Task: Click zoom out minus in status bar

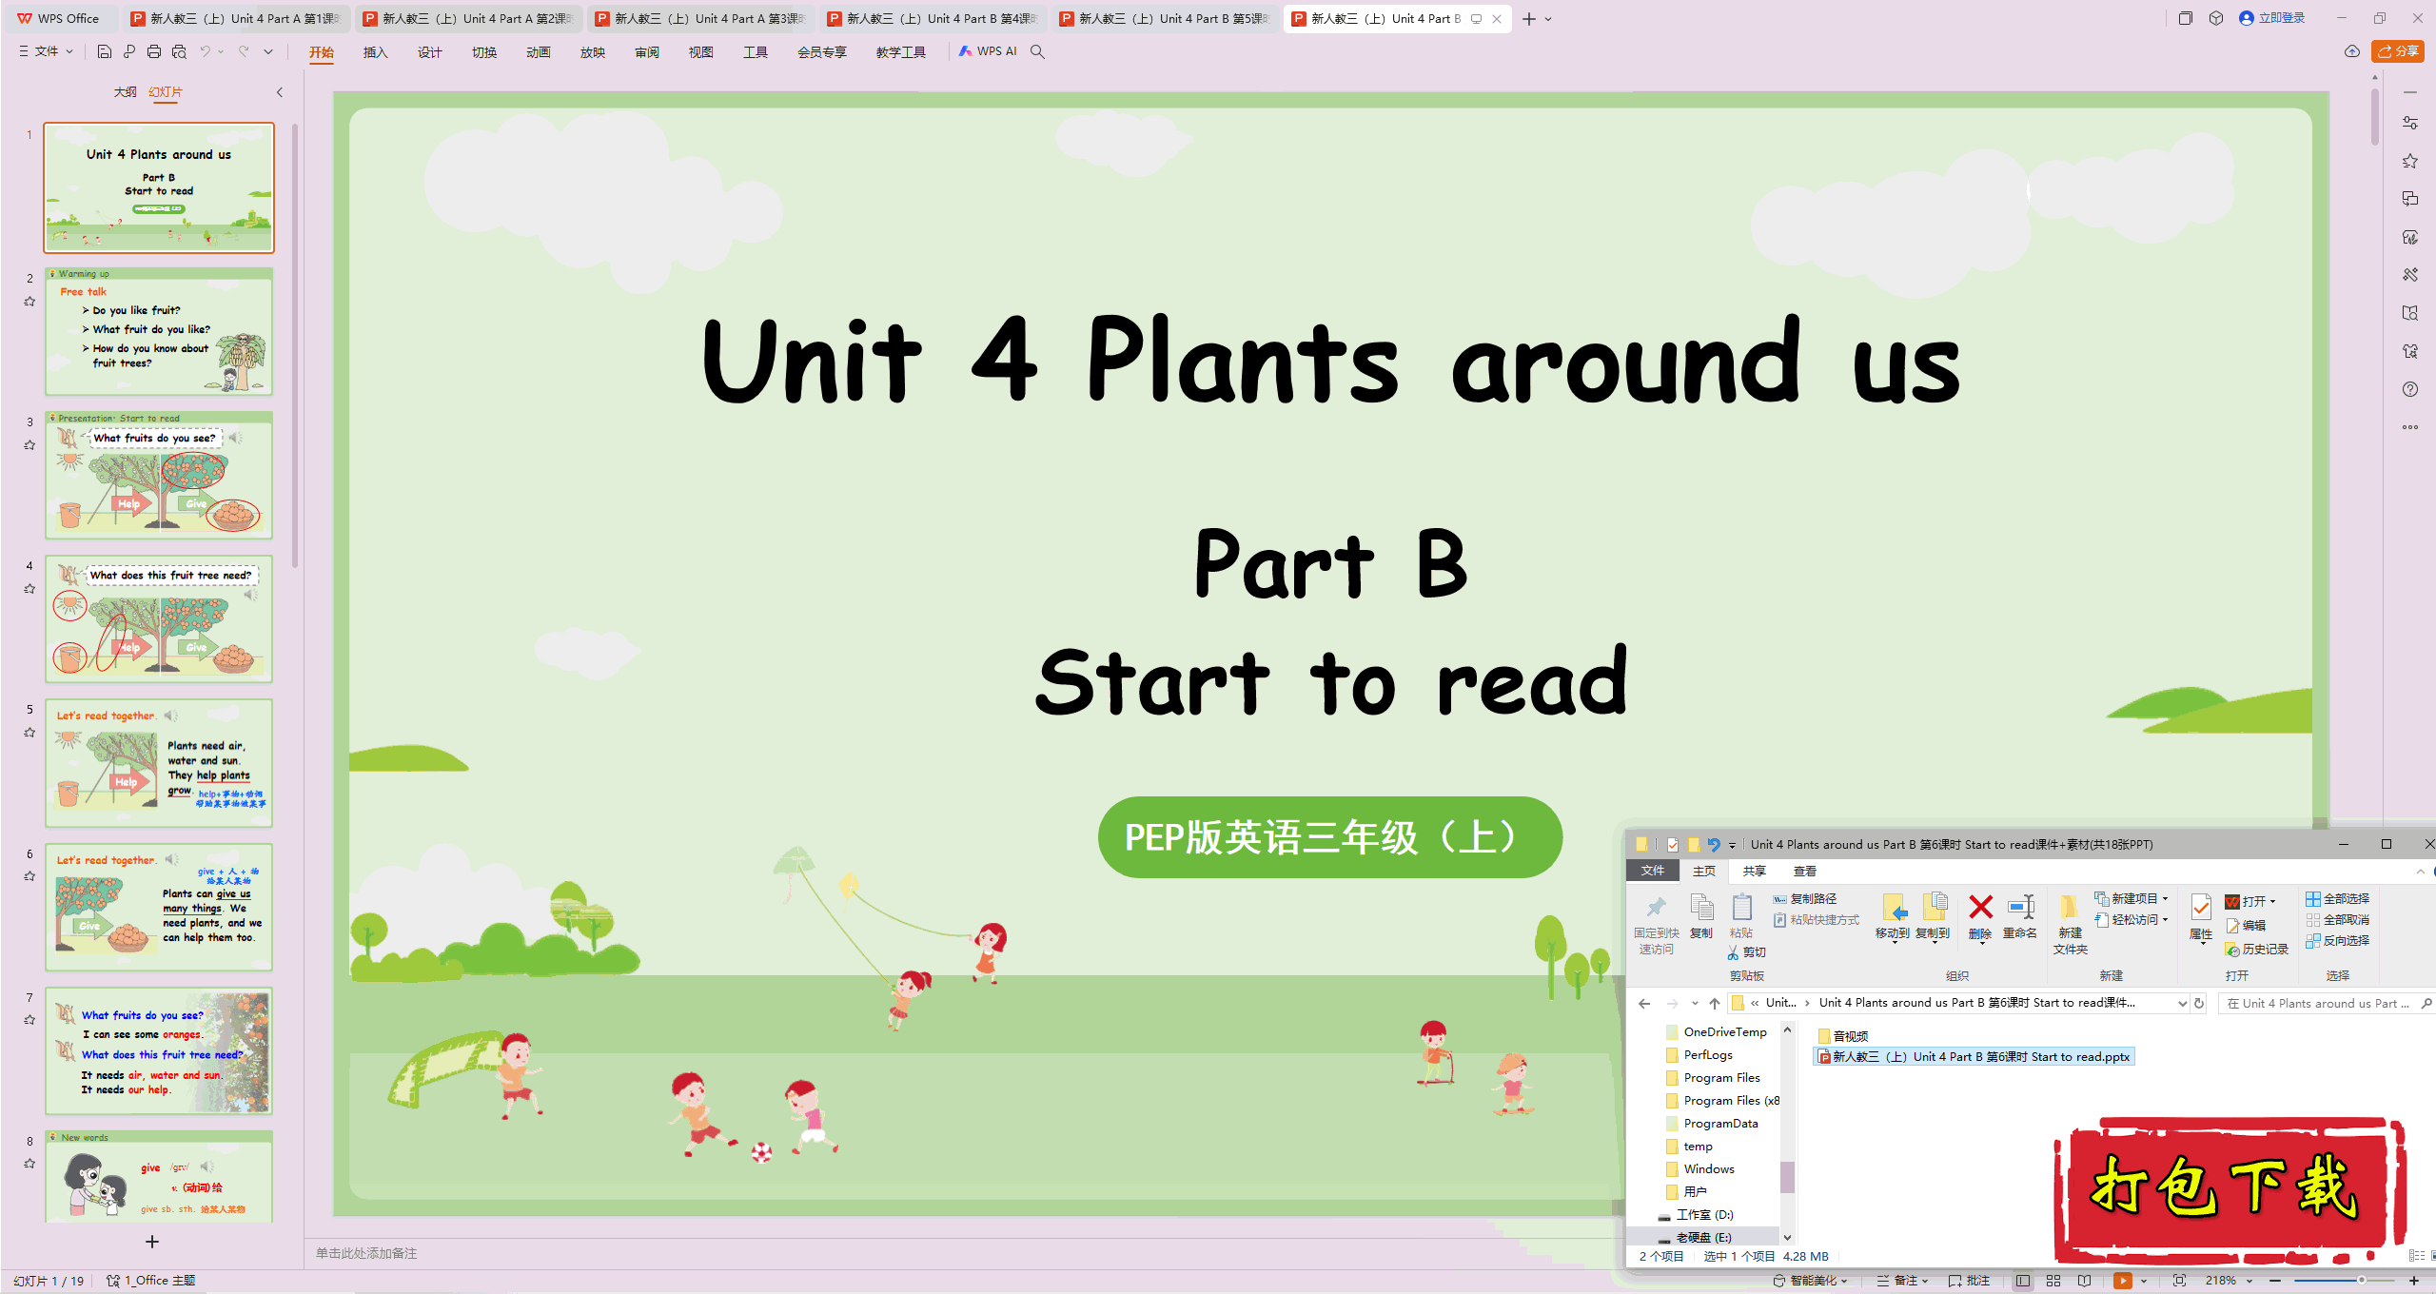Action: click(x=2276, y=1281)
